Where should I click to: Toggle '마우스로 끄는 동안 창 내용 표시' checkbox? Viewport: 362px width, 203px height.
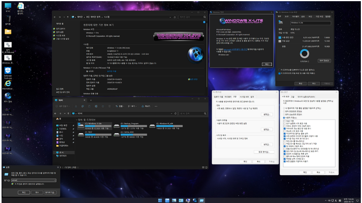click(285, 128)
